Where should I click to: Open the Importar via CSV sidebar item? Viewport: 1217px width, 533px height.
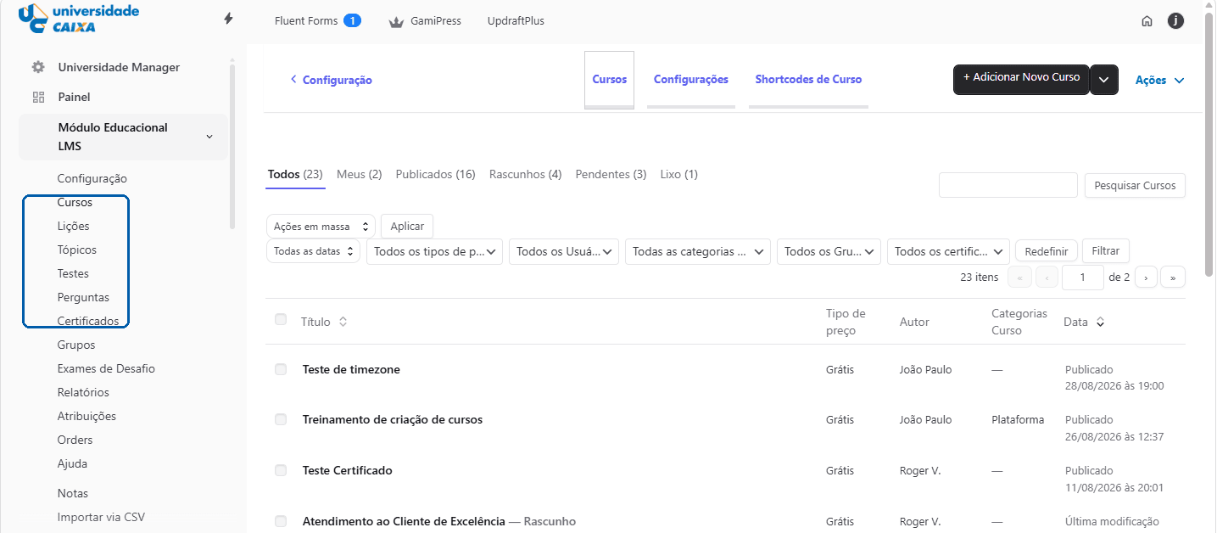click(x=101, y=517)
